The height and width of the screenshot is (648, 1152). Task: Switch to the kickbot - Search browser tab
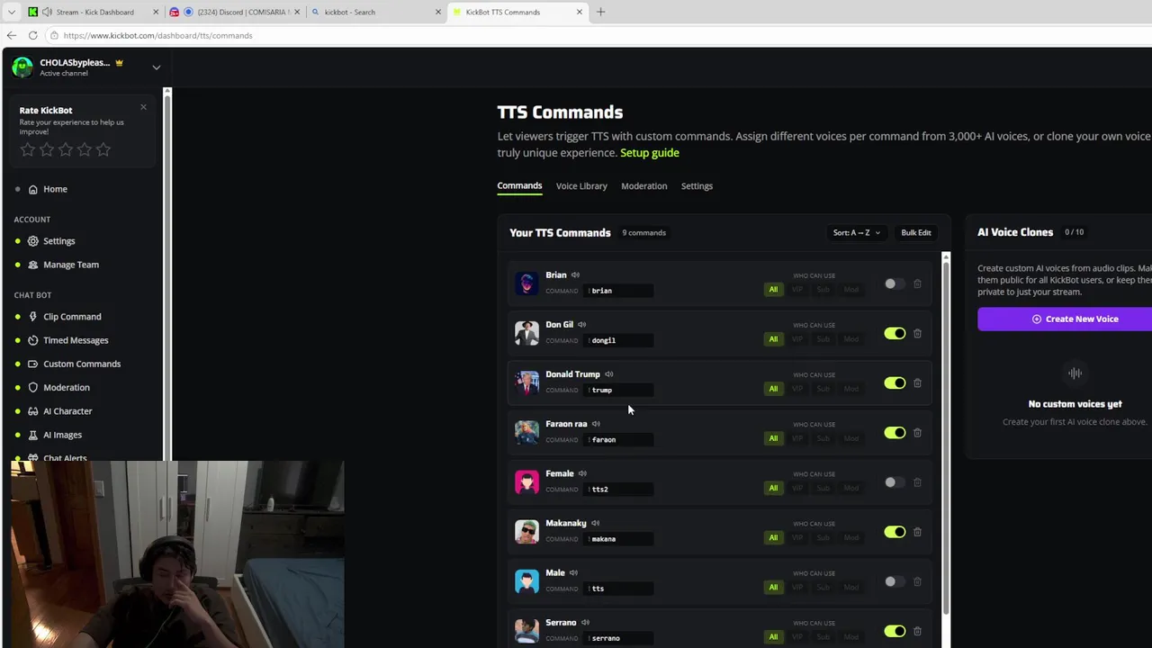tap(375, 12)
